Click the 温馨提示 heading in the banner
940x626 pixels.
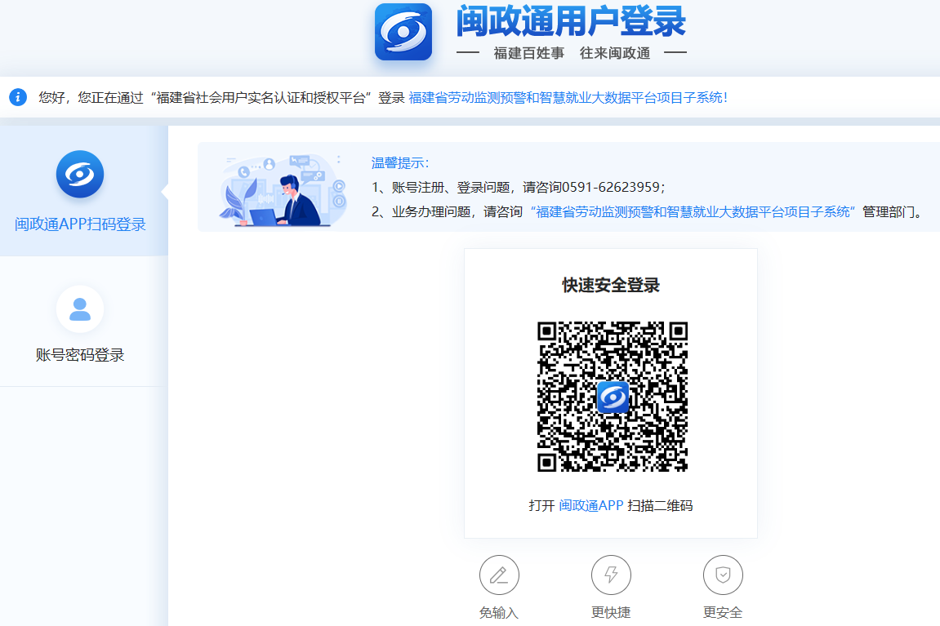pyautogui.click(x=399, y=162)
